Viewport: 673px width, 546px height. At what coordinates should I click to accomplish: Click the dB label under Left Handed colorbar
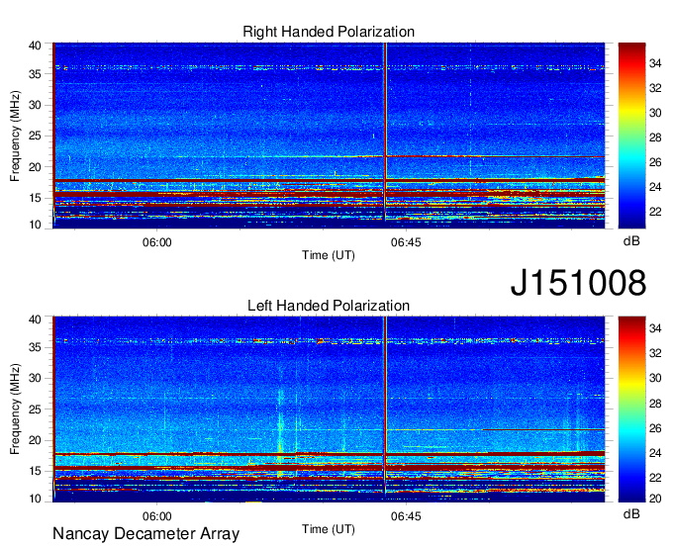(631, 513)
